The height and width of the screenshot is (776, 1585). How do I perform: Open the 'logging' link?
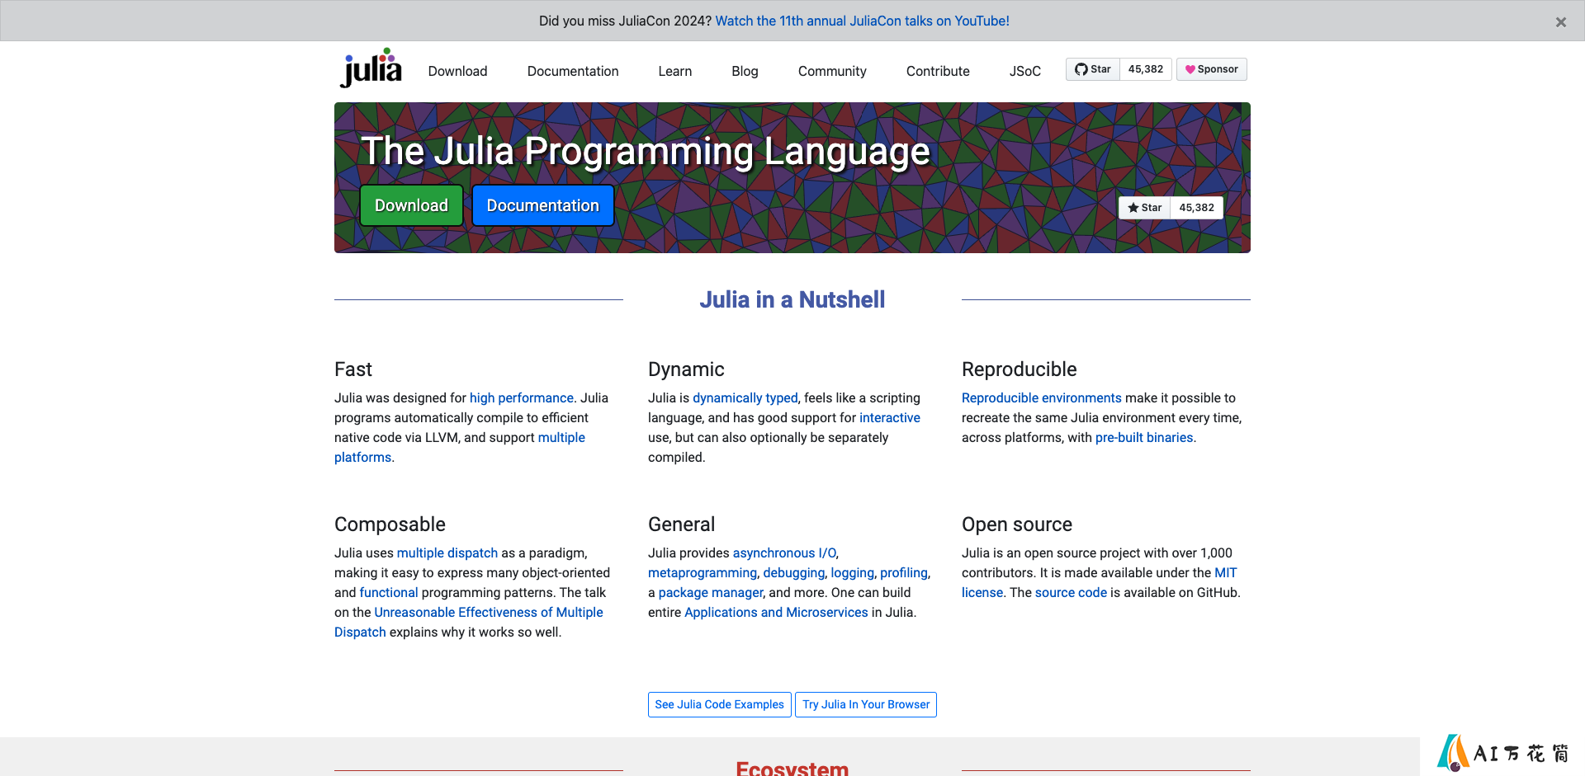(x=852, y=572)
